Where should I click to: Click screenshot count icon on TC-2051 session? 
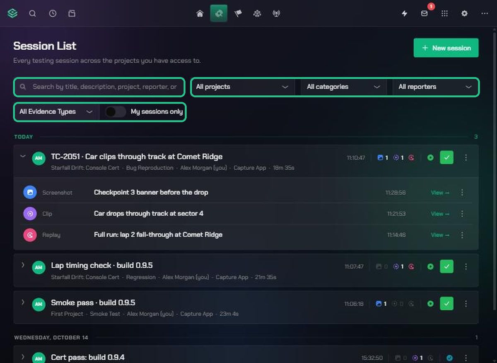(x=380, y=157)
